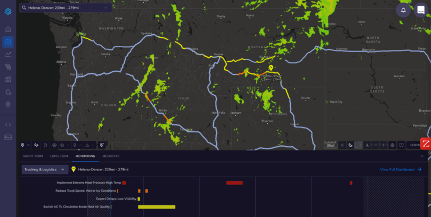This screenshot has width=431, height=217.
Task: Open the Trucking & Logistics dropdown
Action: (x=45, y=169)
